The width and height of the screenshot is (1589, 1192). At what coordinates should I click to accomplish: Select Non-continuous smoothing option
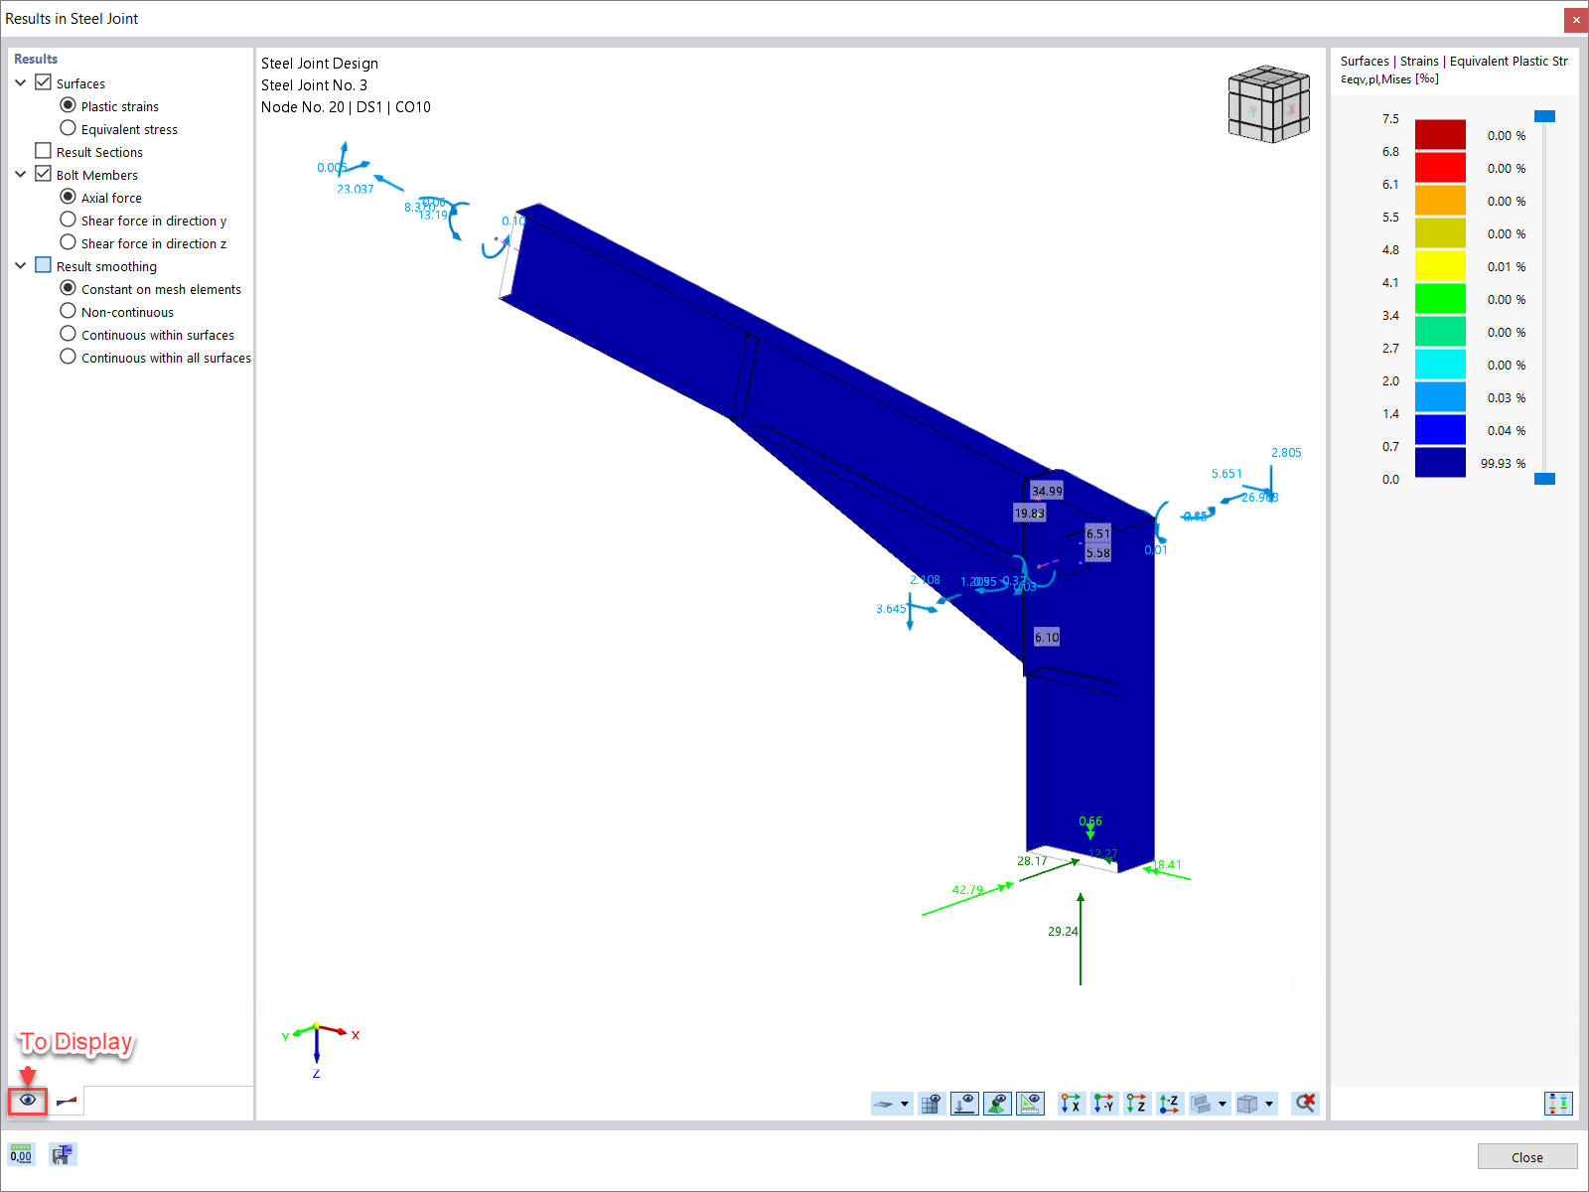[68, 311]
